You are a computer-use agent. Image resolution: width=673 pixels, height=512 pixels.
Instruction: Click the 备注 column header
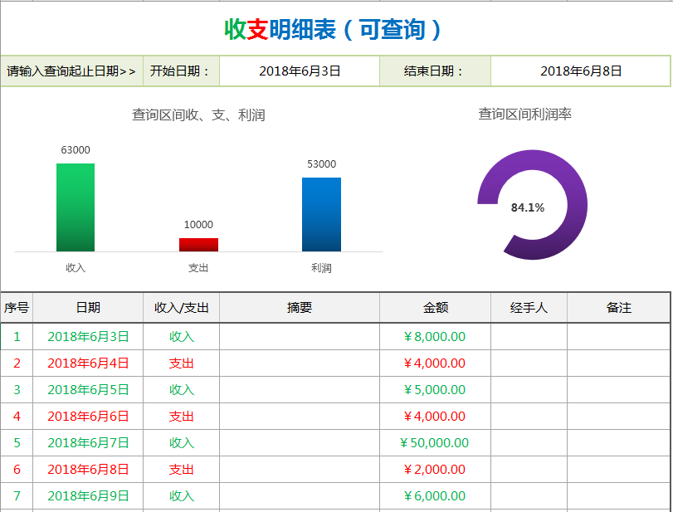pos(618,308)
